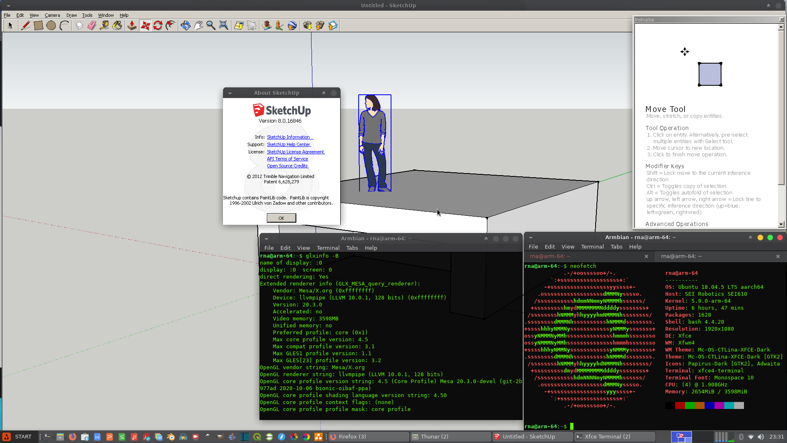Click the Get Models icon
Screen dimensions: 787x443
tap(307, 25)
